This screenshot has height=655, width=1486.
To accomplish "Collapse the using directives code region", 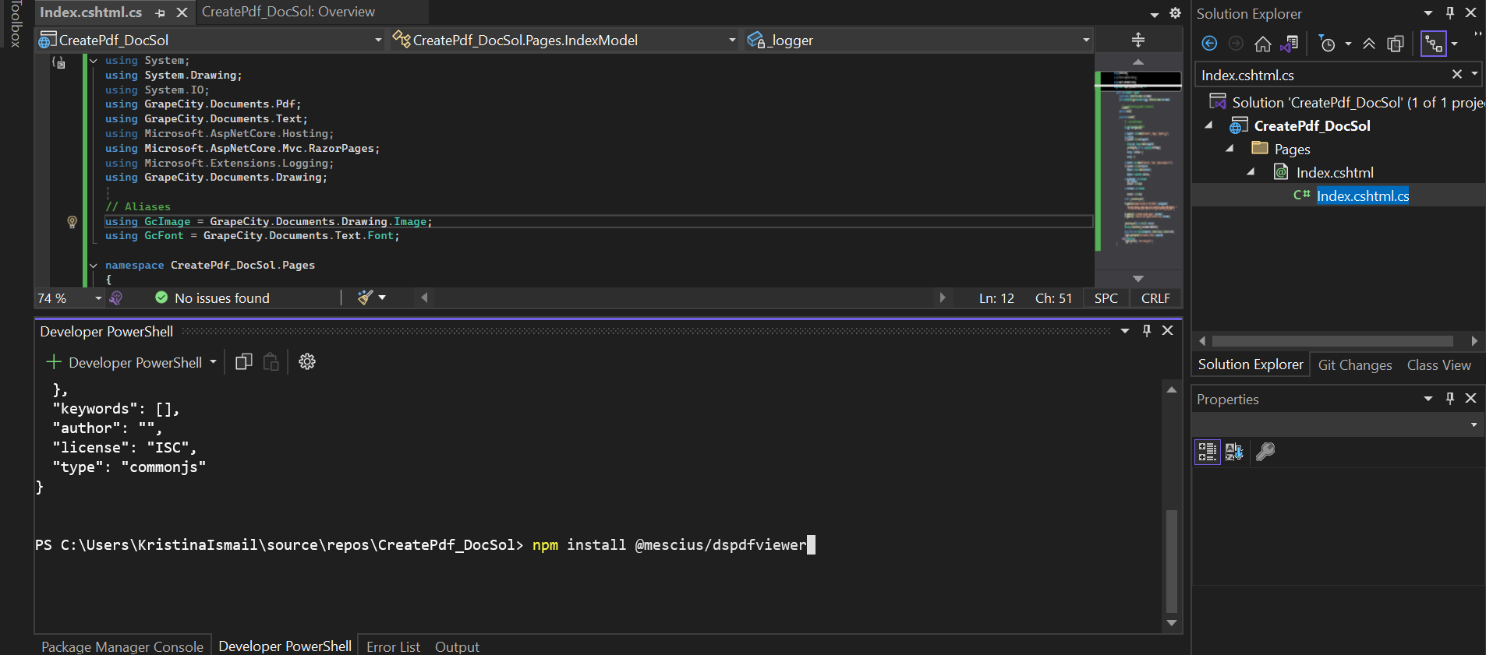I will coord(94,60).
